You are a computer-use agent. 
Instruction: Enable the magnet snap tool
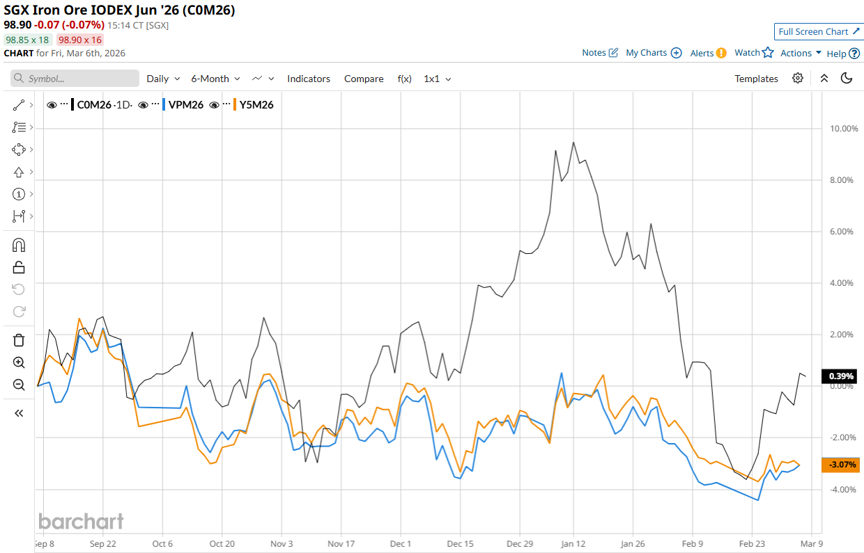coord(19,245)
